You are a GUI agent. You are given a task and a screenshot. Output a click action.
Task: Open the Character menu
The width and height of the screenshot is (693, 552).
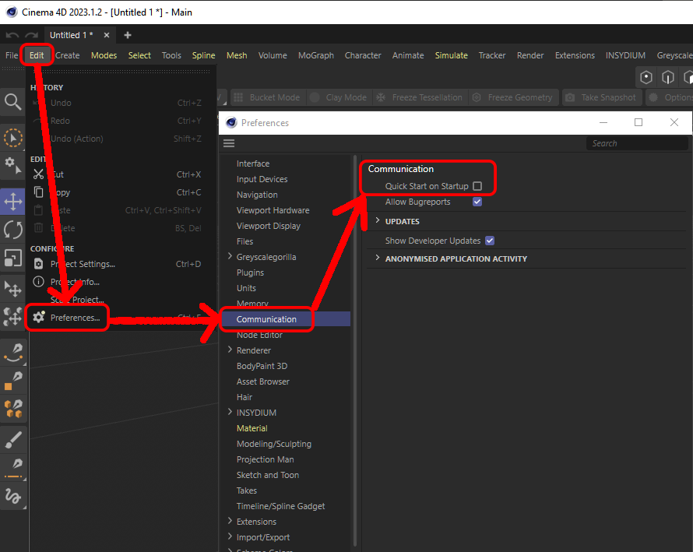363,55
